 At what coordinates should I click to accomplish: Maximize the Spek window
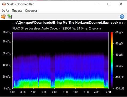click(109, 4)
